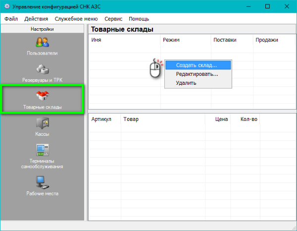
Task: Click the Кассы safe icon
Action: [x=42, y=123]
